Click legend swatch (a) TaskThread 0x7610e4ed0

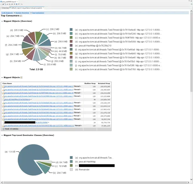[71, 29]
